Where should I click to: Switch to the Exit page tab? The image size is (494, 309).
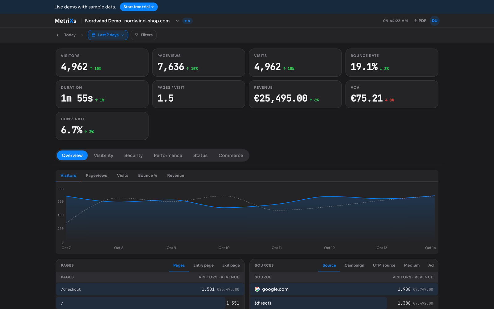[231, 265]
